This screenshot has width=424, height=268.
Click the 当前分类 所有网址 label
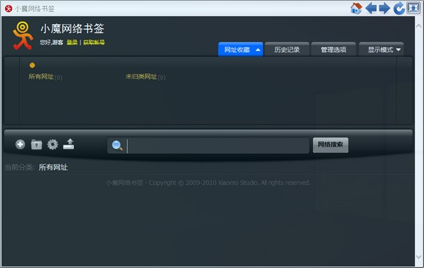[36, 167]
